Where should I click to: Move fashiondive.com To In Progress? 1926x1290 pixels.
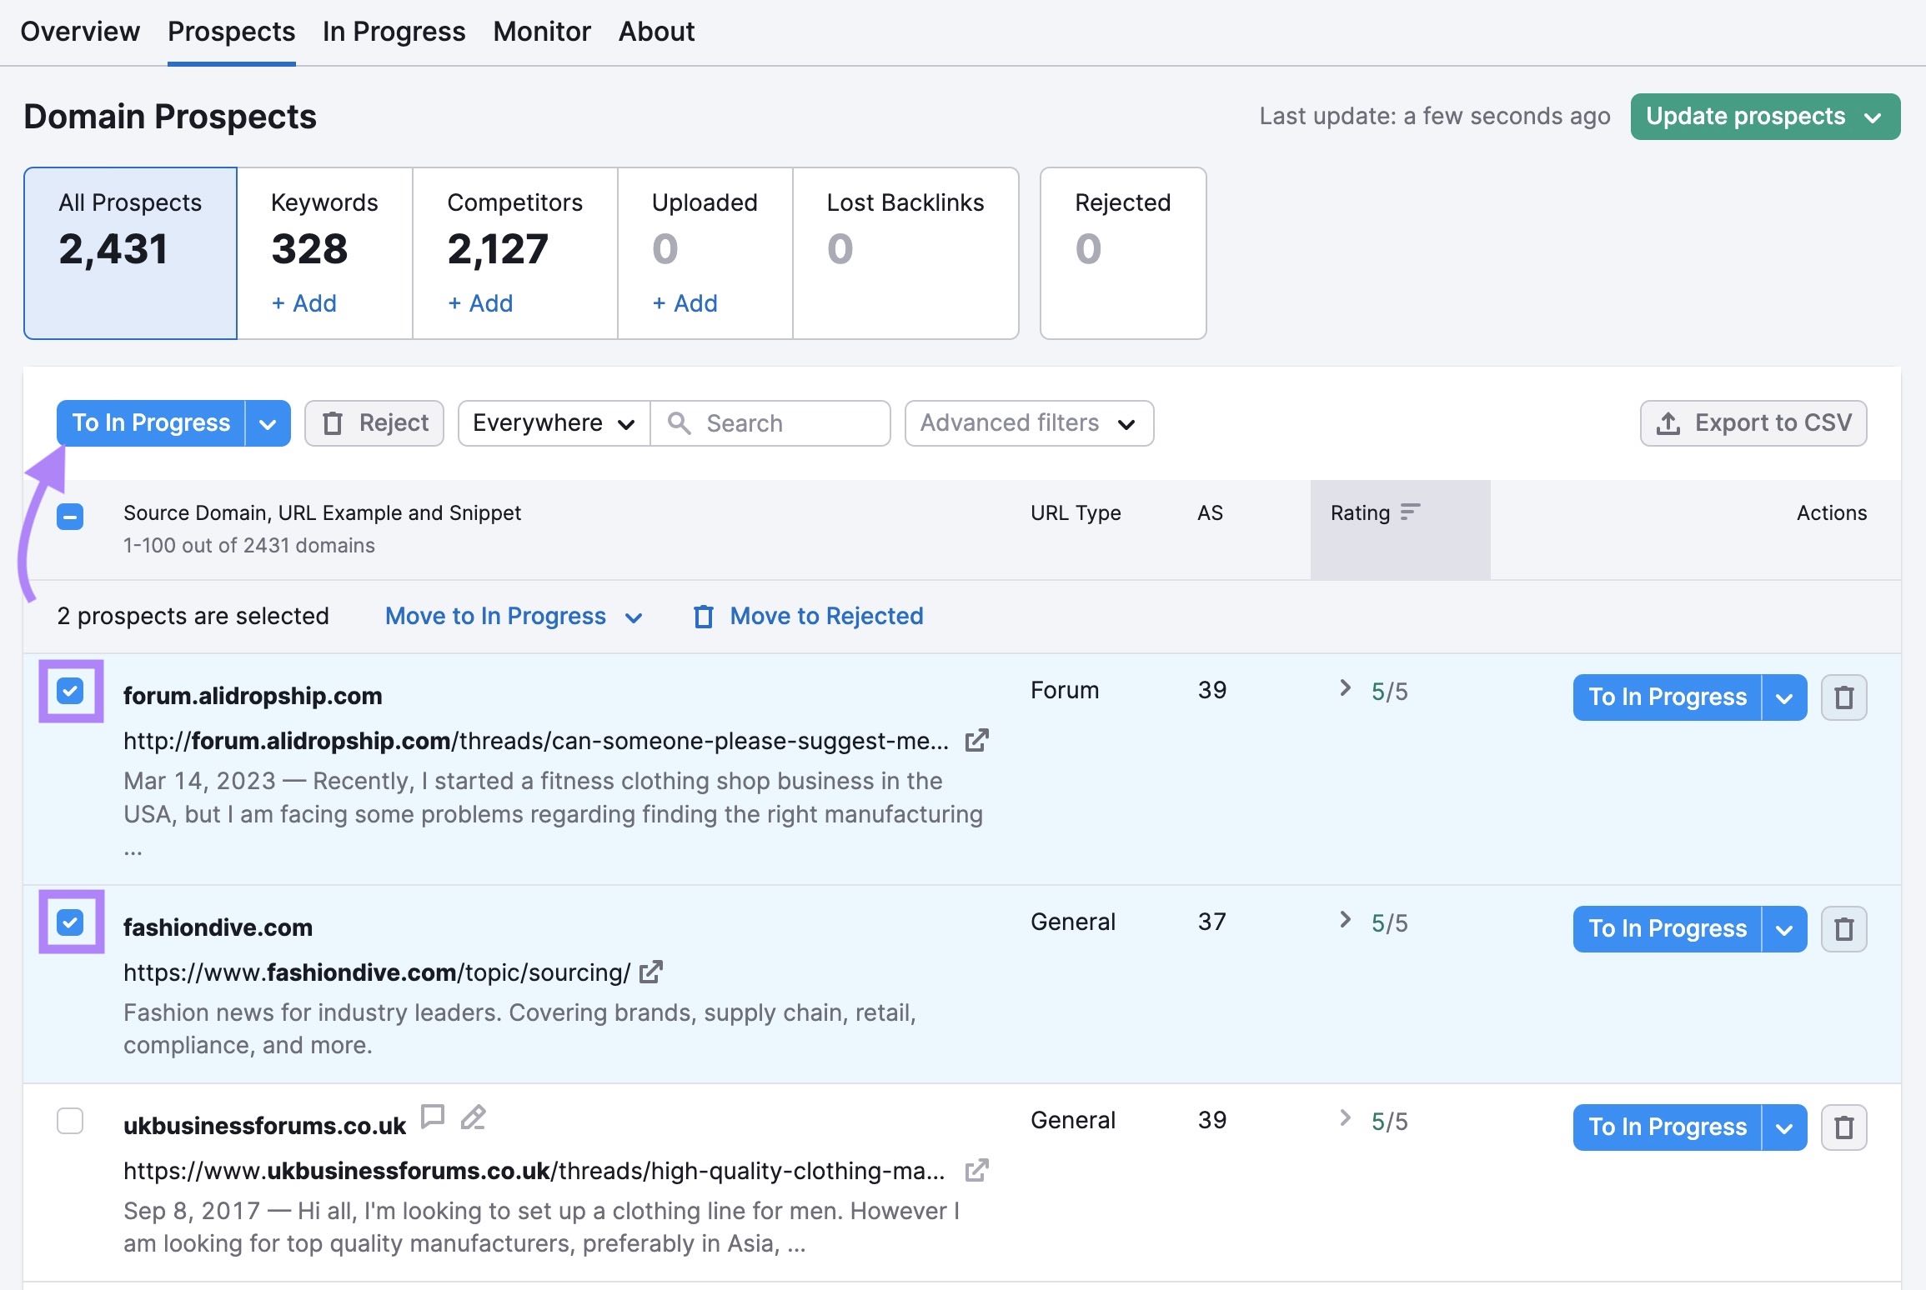tap(1668, 929)
